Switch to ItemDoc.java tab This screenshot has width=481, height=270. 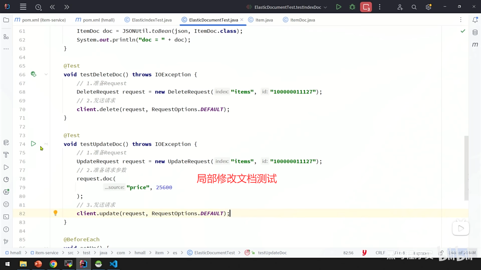point(302,20)
